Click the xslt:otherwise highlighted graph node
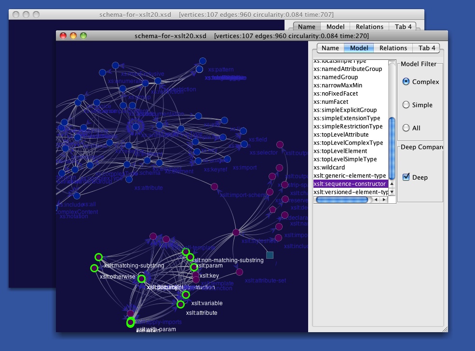 (94, 268)
